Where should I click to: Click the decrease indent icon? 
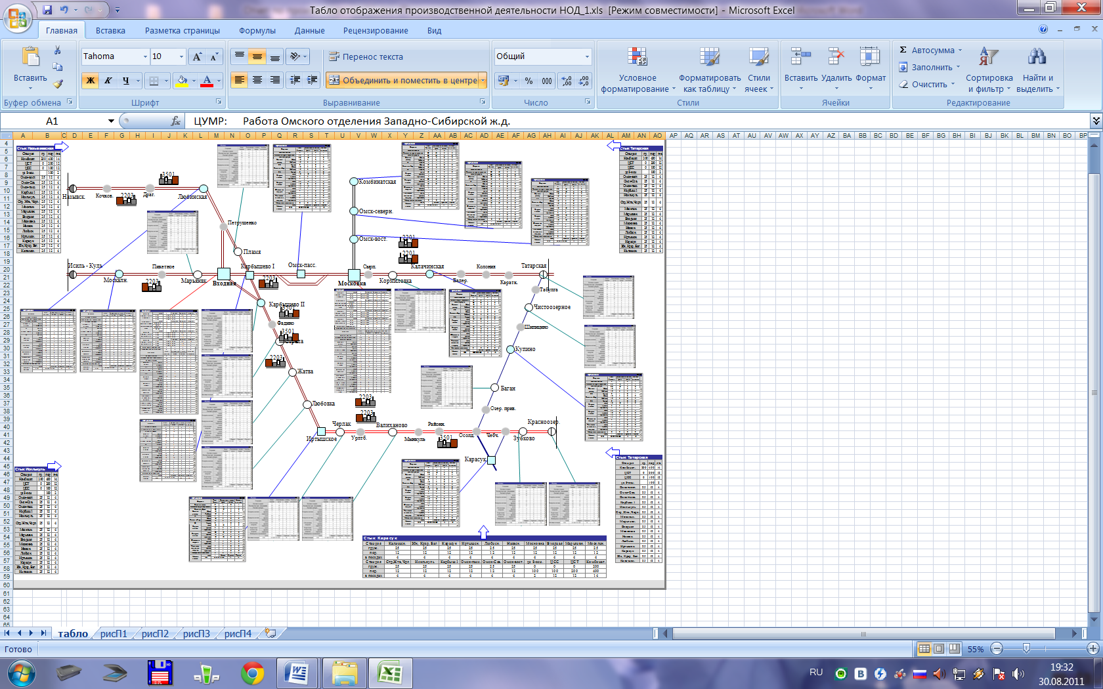(x=295, y=80)
